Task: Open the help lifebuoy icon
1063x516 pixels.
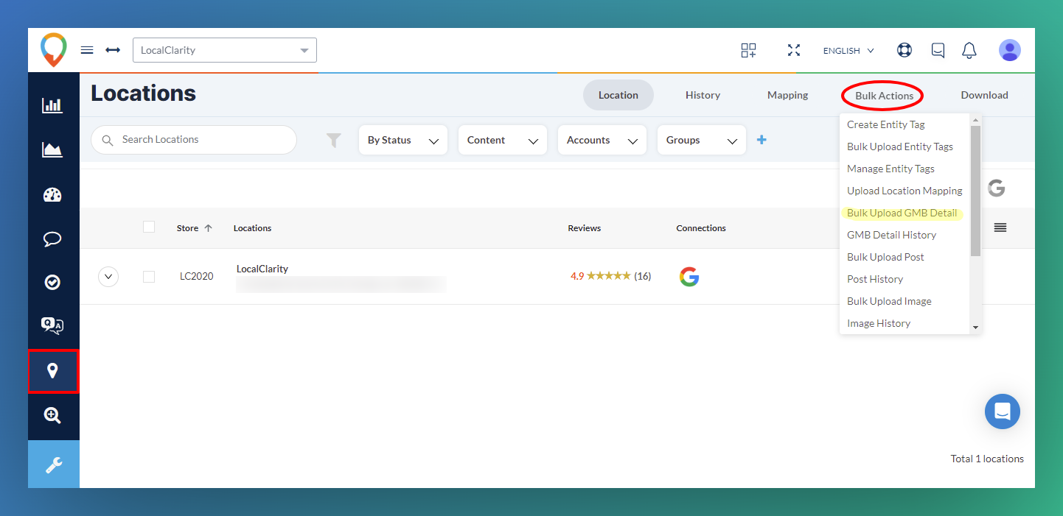Action: pos(904,50)
